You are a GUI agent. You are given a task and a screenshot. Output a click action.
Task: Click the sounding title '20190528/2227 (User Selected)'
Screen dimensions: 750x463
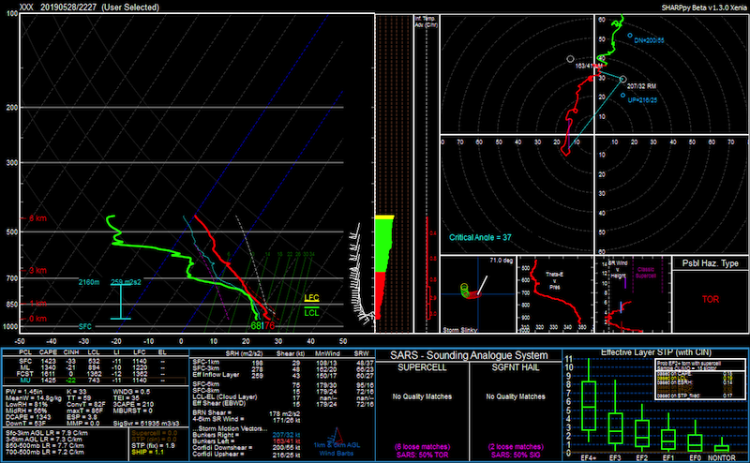99,7
